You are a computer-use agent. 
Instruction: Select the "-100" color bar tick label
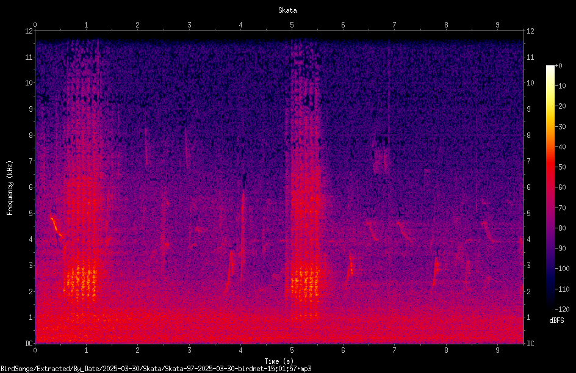coord(563,269)
